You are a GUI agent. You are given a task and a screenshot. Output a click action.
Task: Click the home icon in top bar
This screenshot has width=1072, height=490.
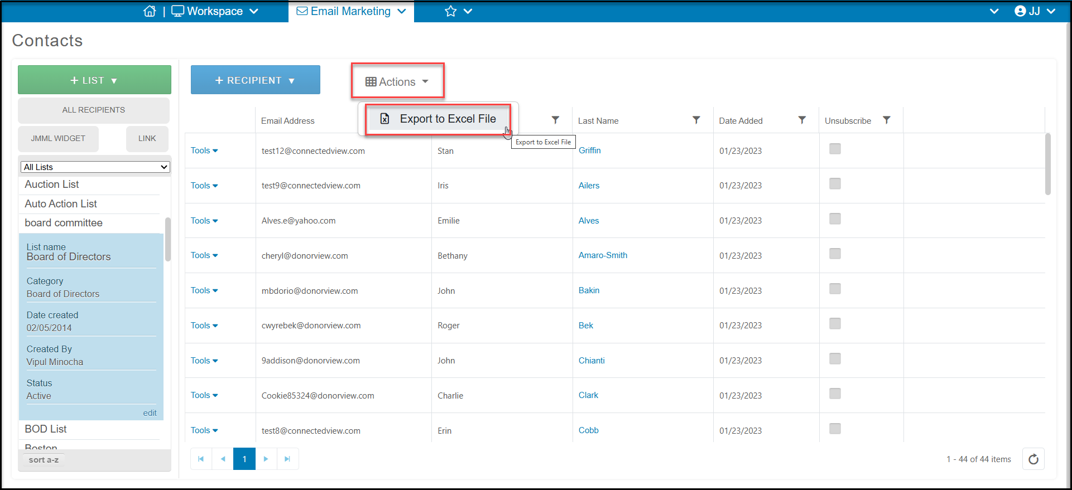click(150, 11)
